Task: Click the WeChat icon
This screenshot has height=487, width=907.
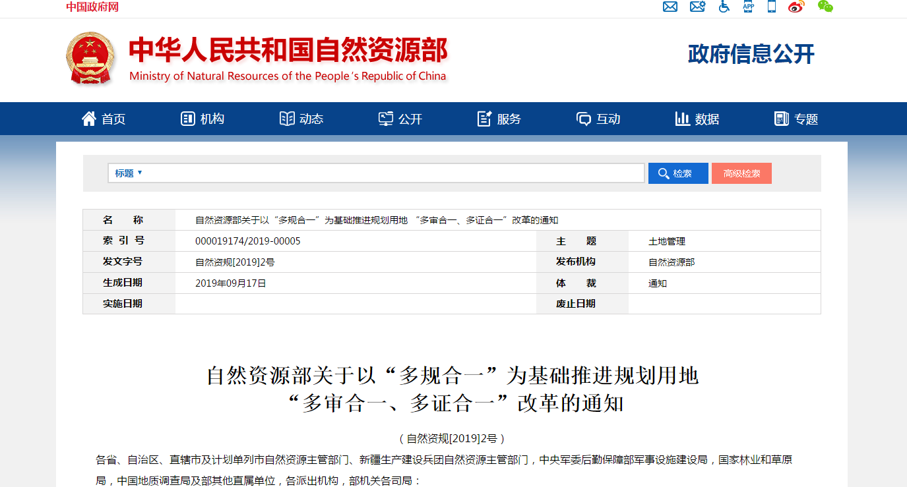Action: point(825,7)
